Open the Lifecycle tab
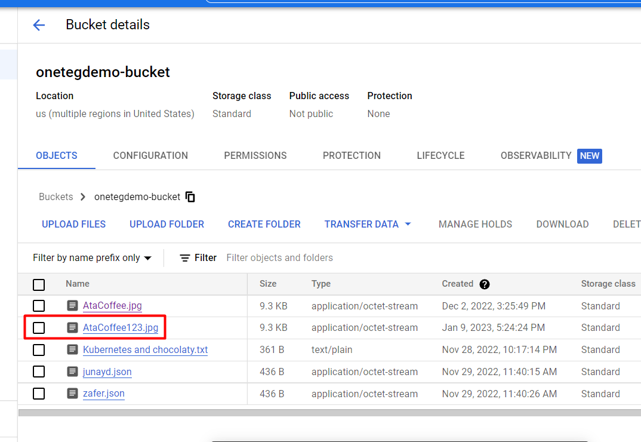Image resolution: width=641 pixels, height=442 pixels. click(440, 155)
